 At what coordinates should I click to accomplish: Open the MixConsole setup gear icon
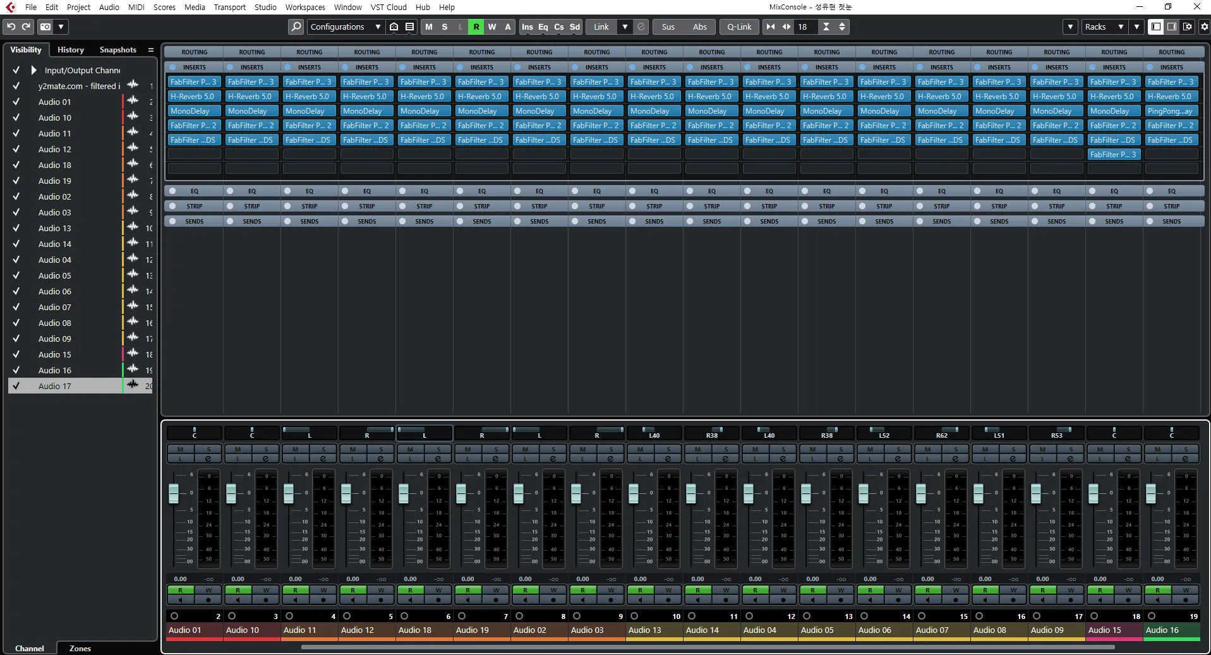pyautogui.click(x=1204, y=27)
